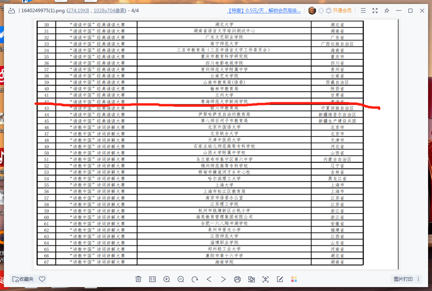432x291 pixels.
Task: Zoom out of the image
Action: coord(181,279)
